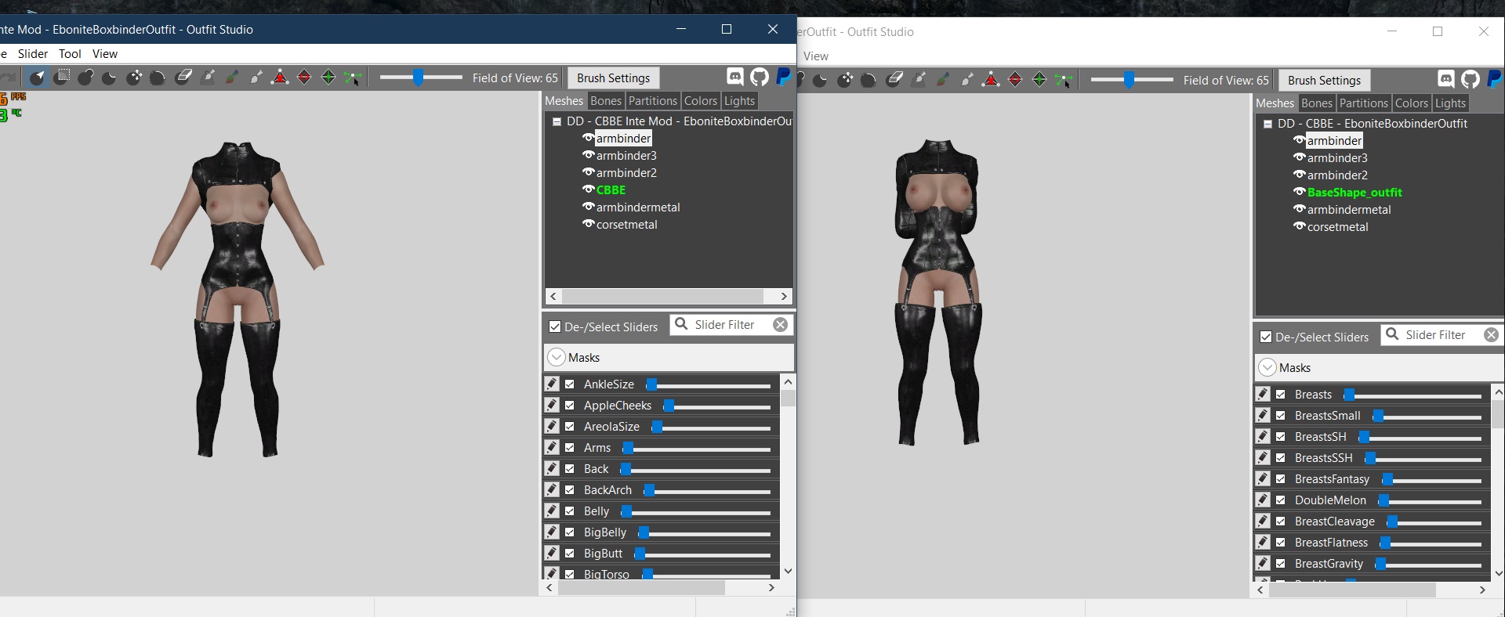Click slider list scroll-down arrow in Inte Mod window
The image size is (1505, 617).
[x=788, y=572]
